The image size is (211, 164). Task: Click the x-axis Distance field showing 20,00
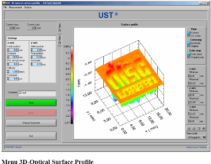click(x=14, y=57)
